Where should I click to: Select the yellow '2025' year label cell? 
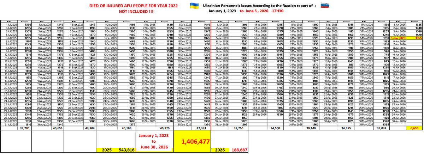coord(107,149)
